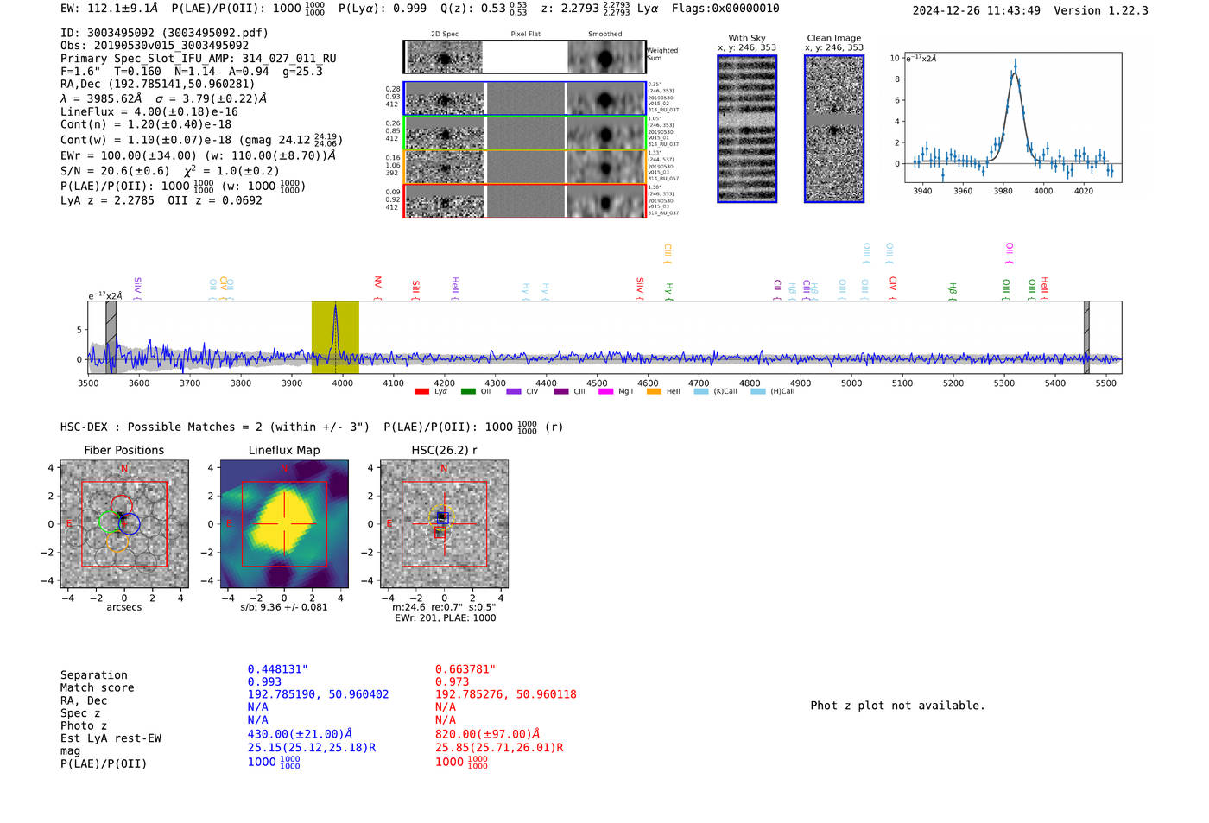Viewport: 1209px width, 823px height.
Task: Click the HSC(26.2) r image panel
Action: click(x=444, y=524)
